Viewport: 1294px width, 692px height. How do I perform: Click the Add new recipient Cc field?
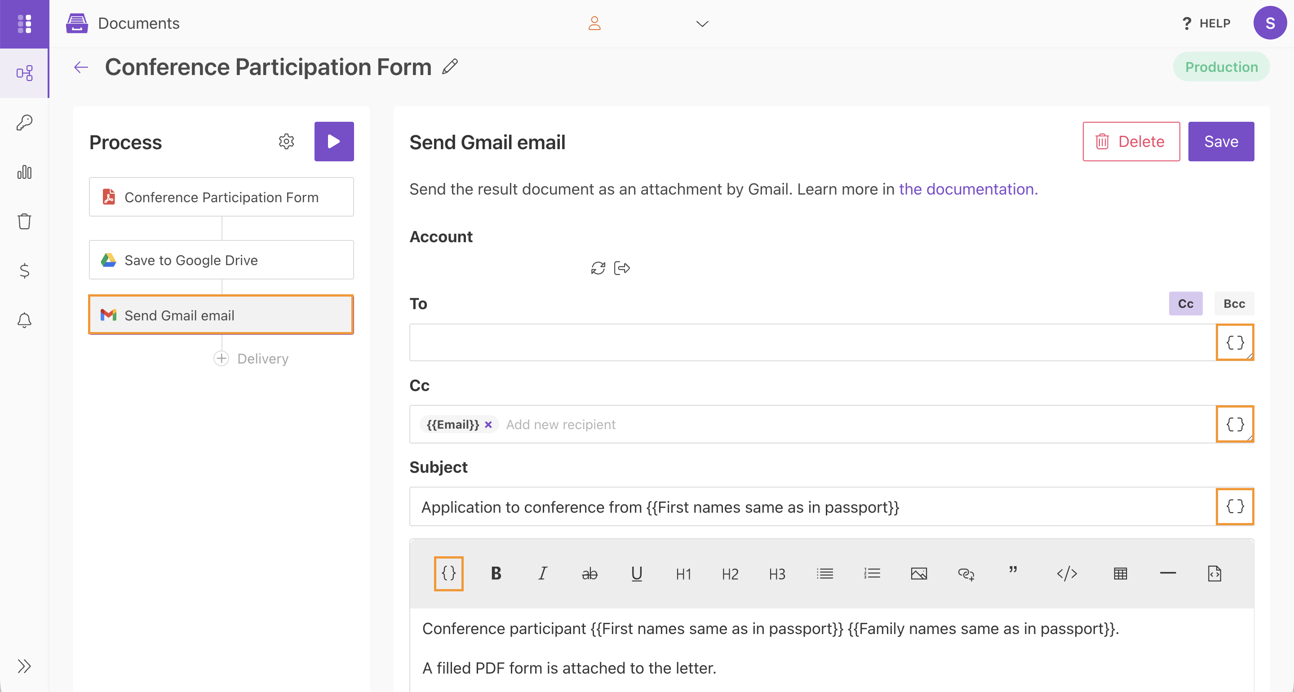click(x=560, y=425)
